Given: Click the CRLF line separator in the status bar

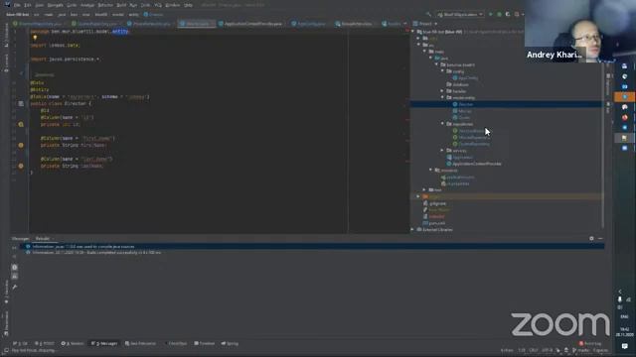Looking at the screenshot, I should pyautogui.click(x=534, y=350).
